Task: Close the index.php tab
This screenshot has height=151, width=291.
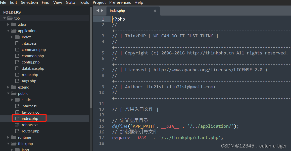Action: coord(155,11)
